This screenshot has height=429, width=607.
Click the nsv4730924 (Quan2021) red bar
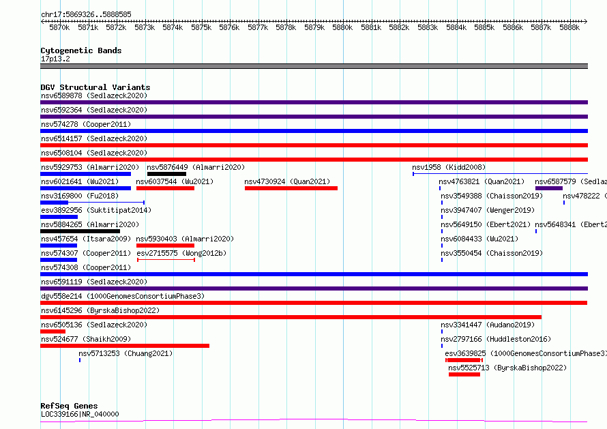click(x=291, y=188)
